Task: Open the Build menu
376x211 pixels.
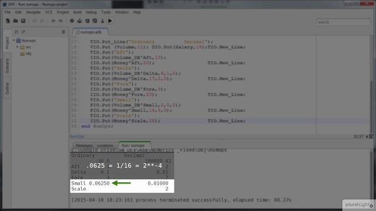Action: (77, 12)
